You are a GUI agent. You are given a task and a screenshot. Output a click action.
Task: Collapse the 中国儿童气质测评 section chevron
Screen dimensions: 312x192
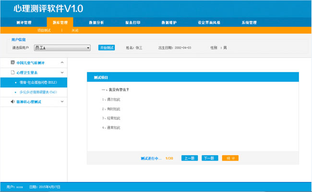tap(62, 62)
